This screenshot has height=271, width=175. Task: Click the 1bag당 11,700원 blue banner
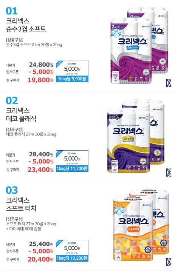point(72,168)
